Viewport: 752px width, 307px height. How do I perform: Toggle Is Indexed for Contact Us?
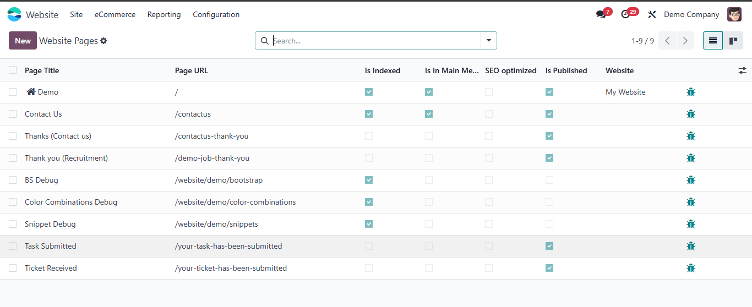pyautogui.click(x=369, y=114)
